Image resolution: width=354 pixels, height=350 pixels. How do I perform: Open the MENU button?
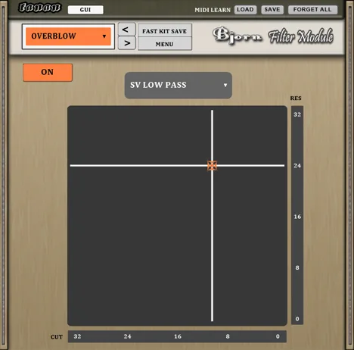click(x=165, y=44)
